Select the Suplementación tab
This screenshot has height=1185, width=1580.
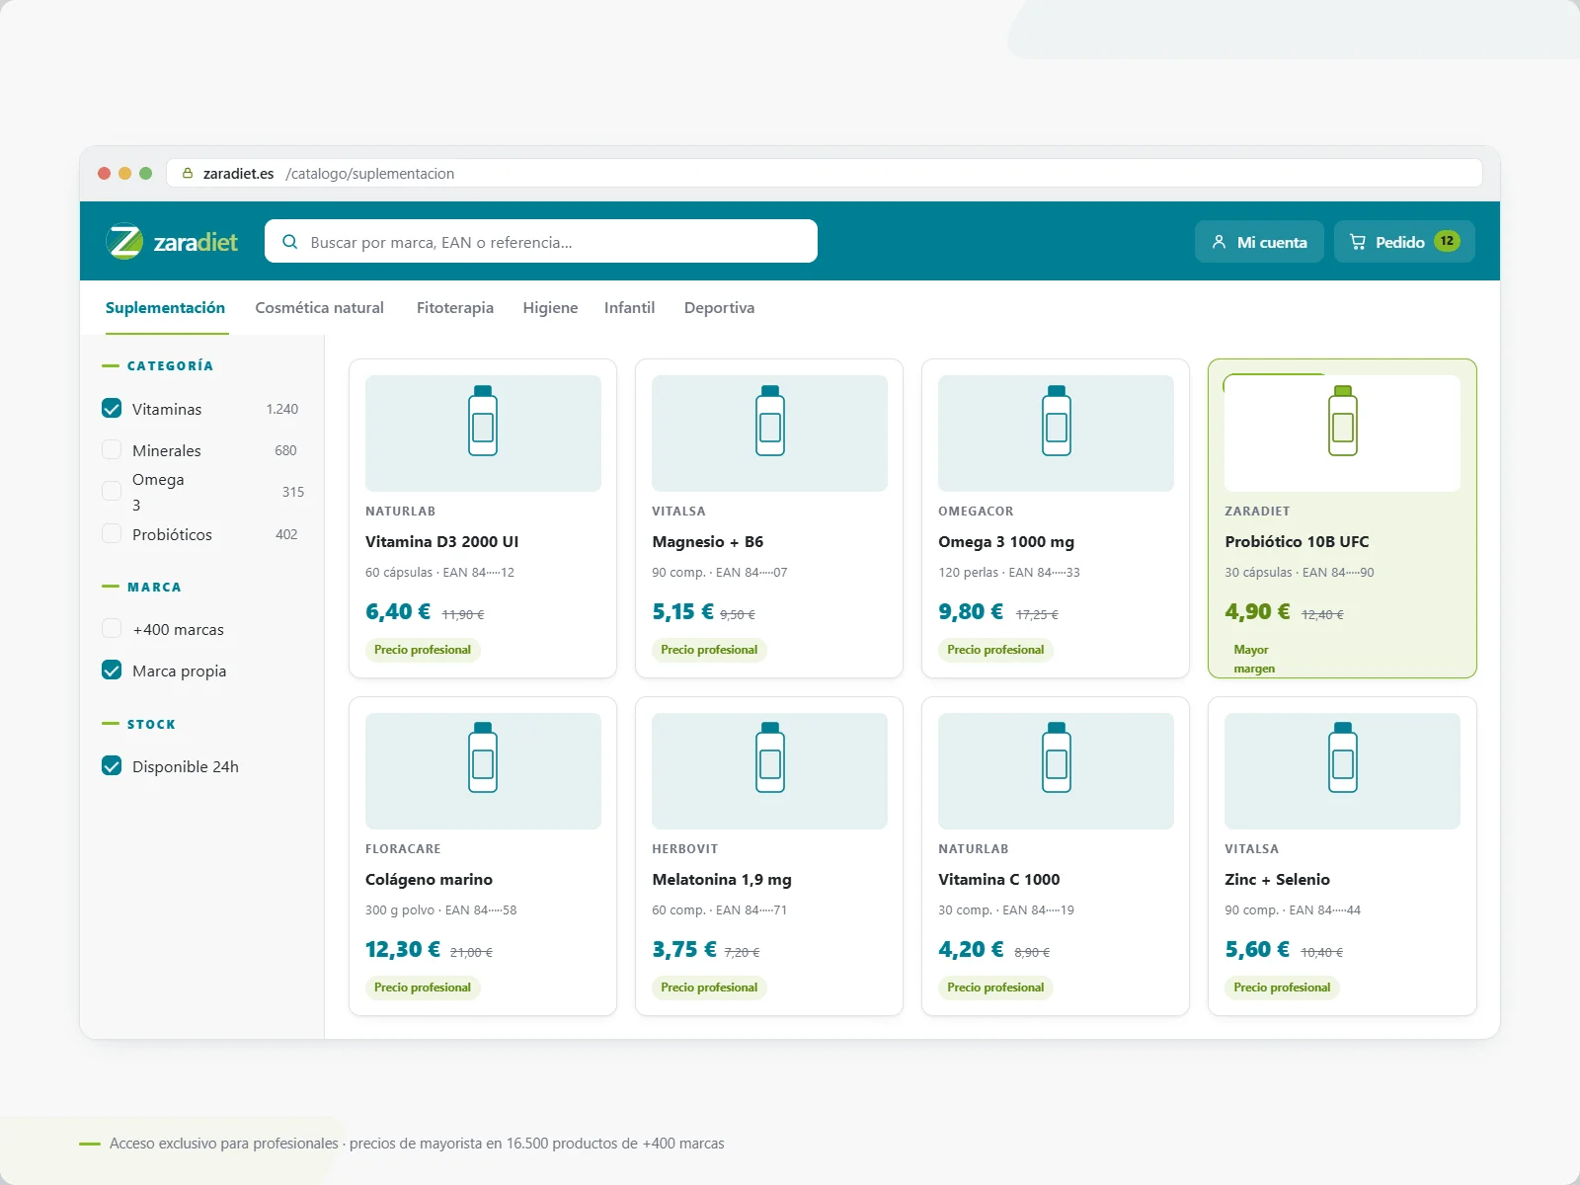165,308
